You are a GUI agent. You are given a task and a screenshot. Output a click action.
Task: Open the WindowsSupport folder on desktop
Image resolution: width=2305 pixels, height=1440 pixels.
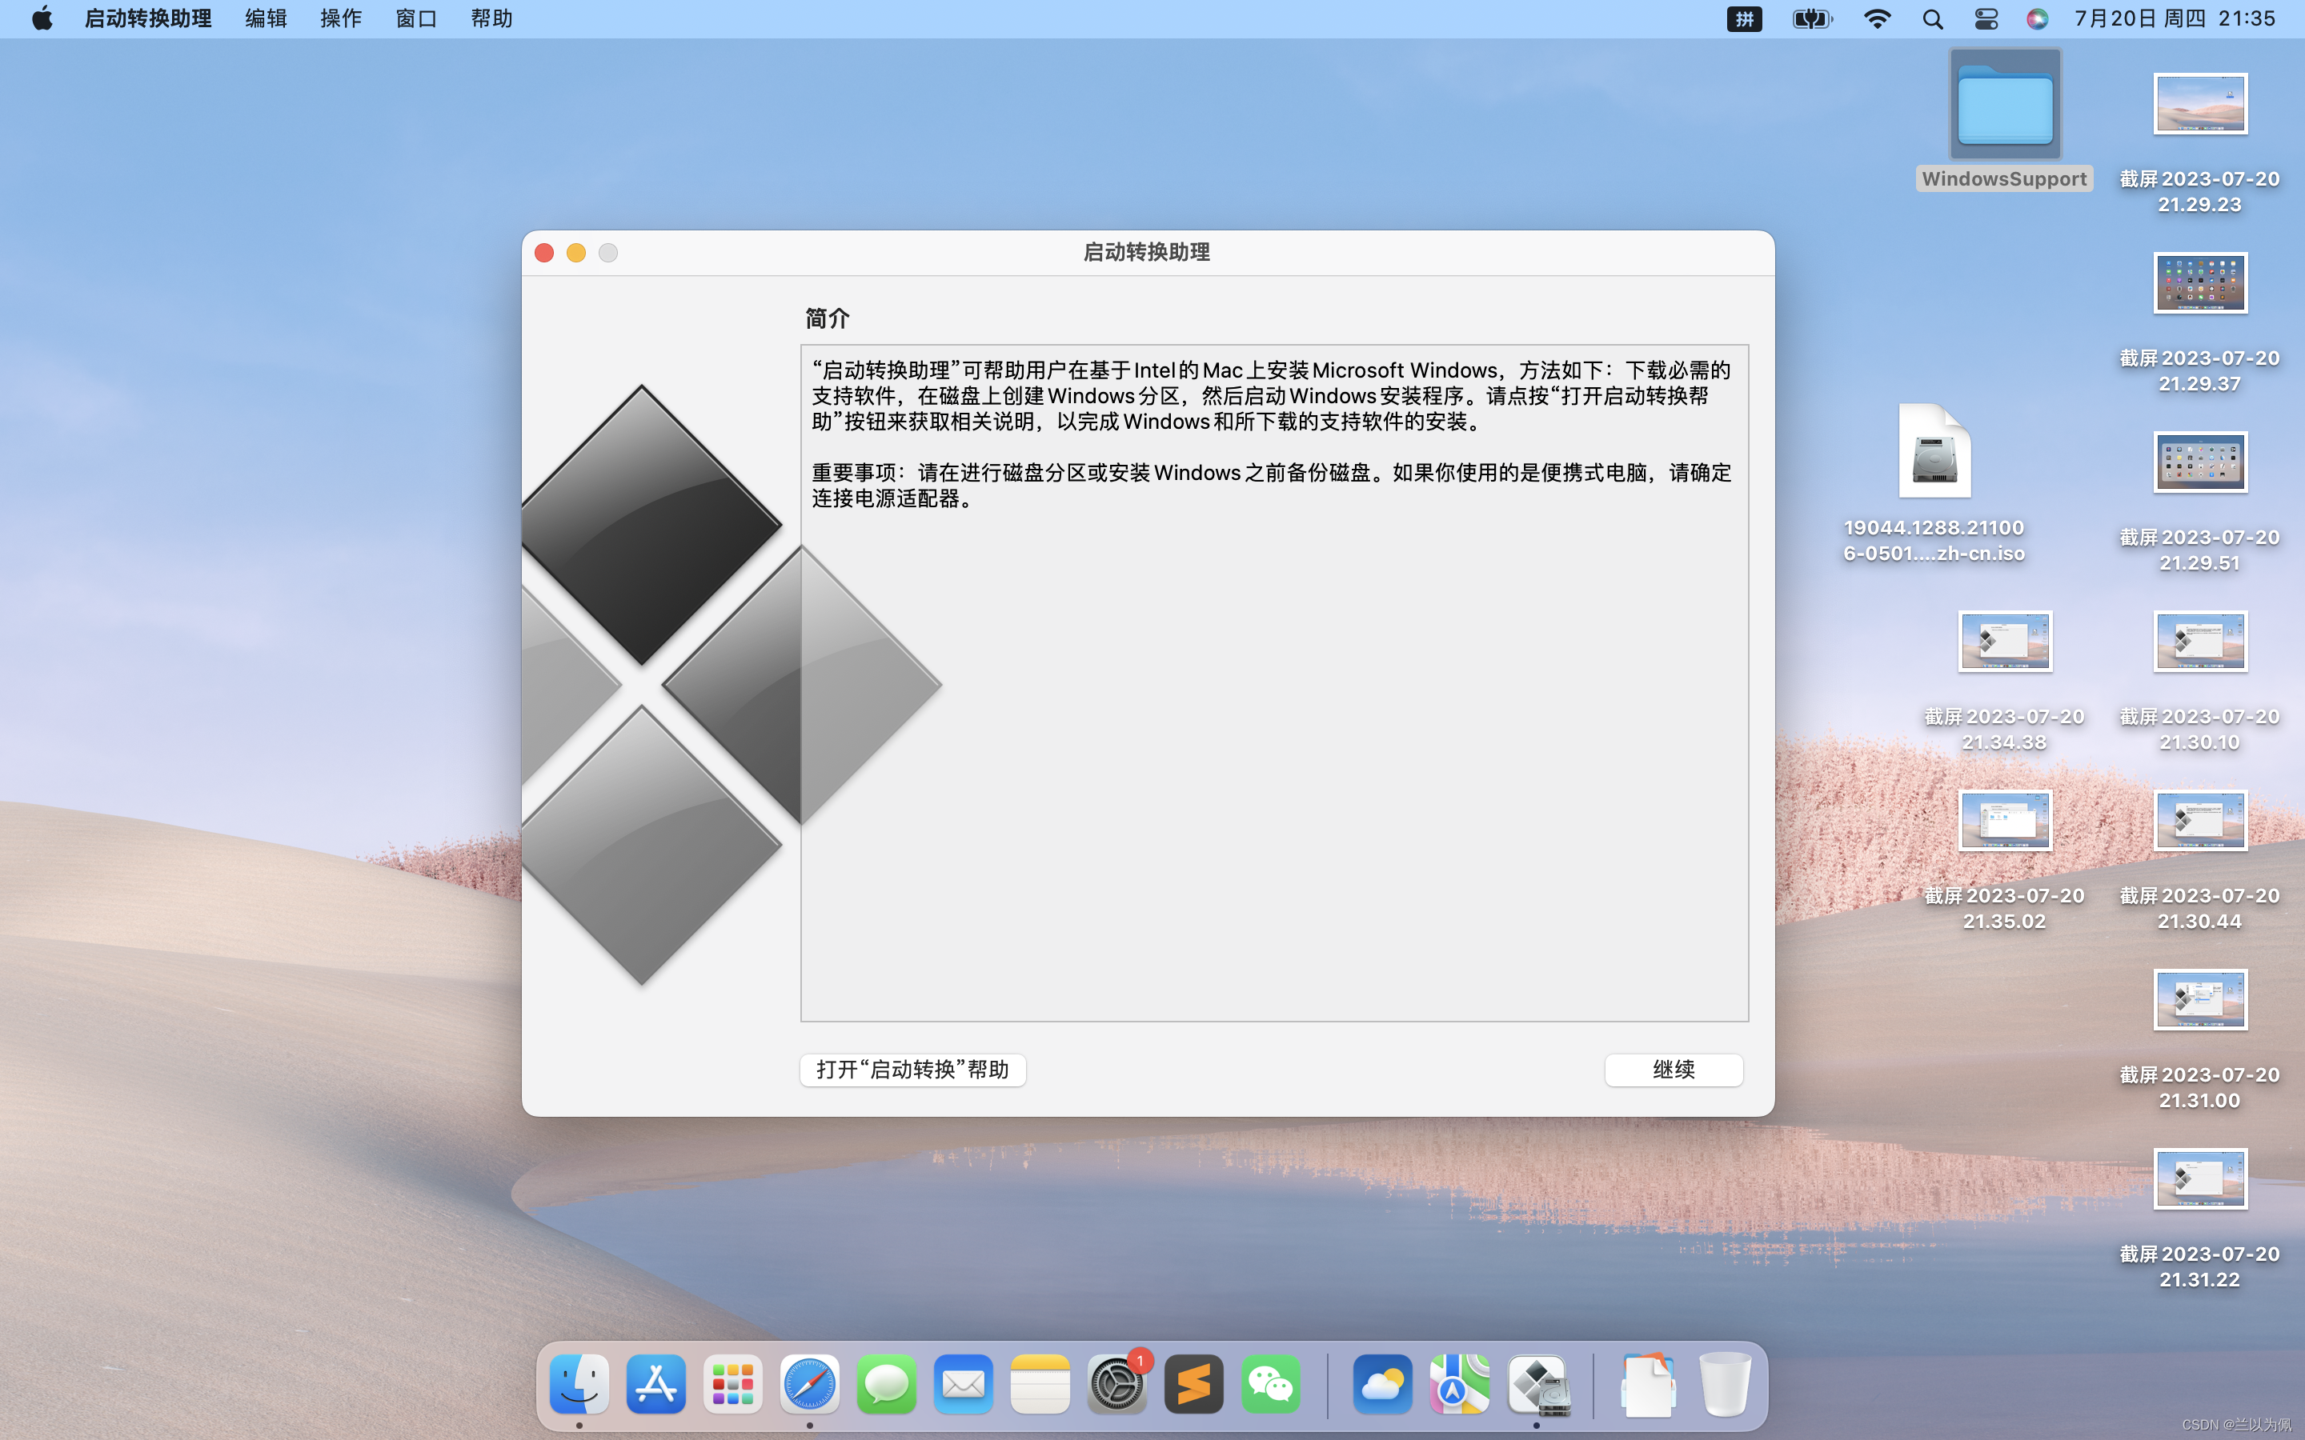2004,105
